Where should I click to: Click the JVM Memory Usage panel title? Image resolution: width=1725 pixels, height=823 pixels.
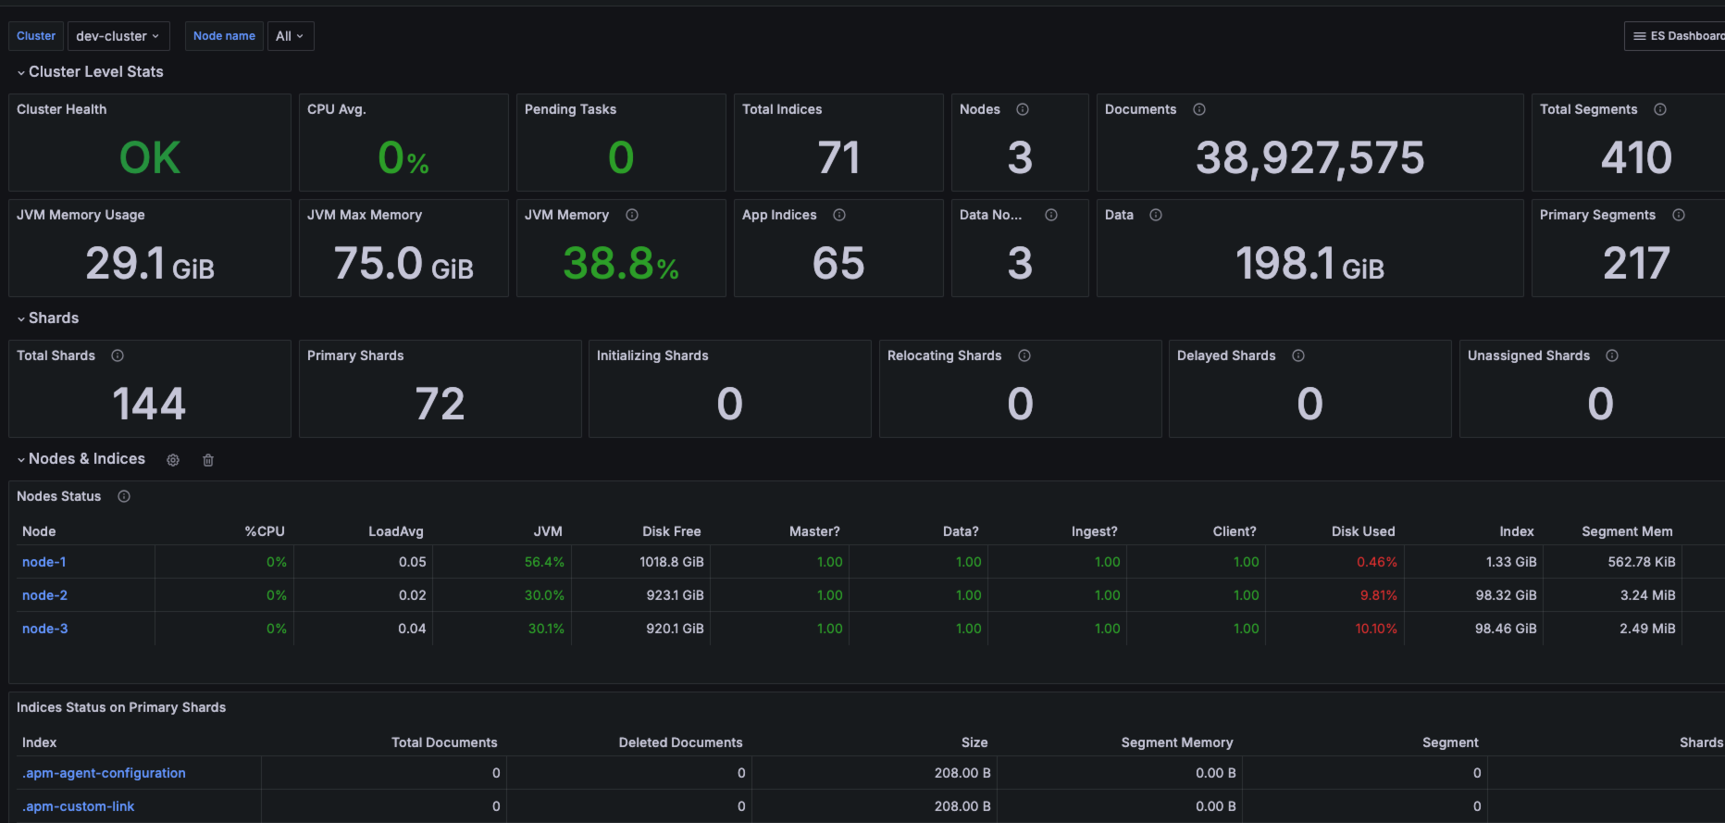[81, 215]
